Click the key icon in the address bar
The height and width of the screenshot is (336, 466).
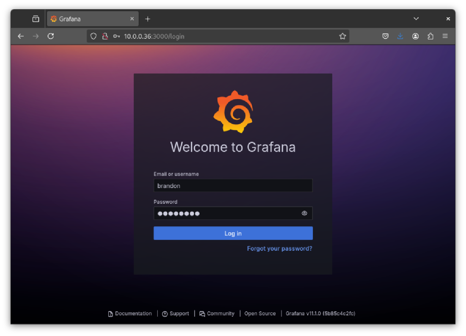pyautogui.click(x=116, y=36)
